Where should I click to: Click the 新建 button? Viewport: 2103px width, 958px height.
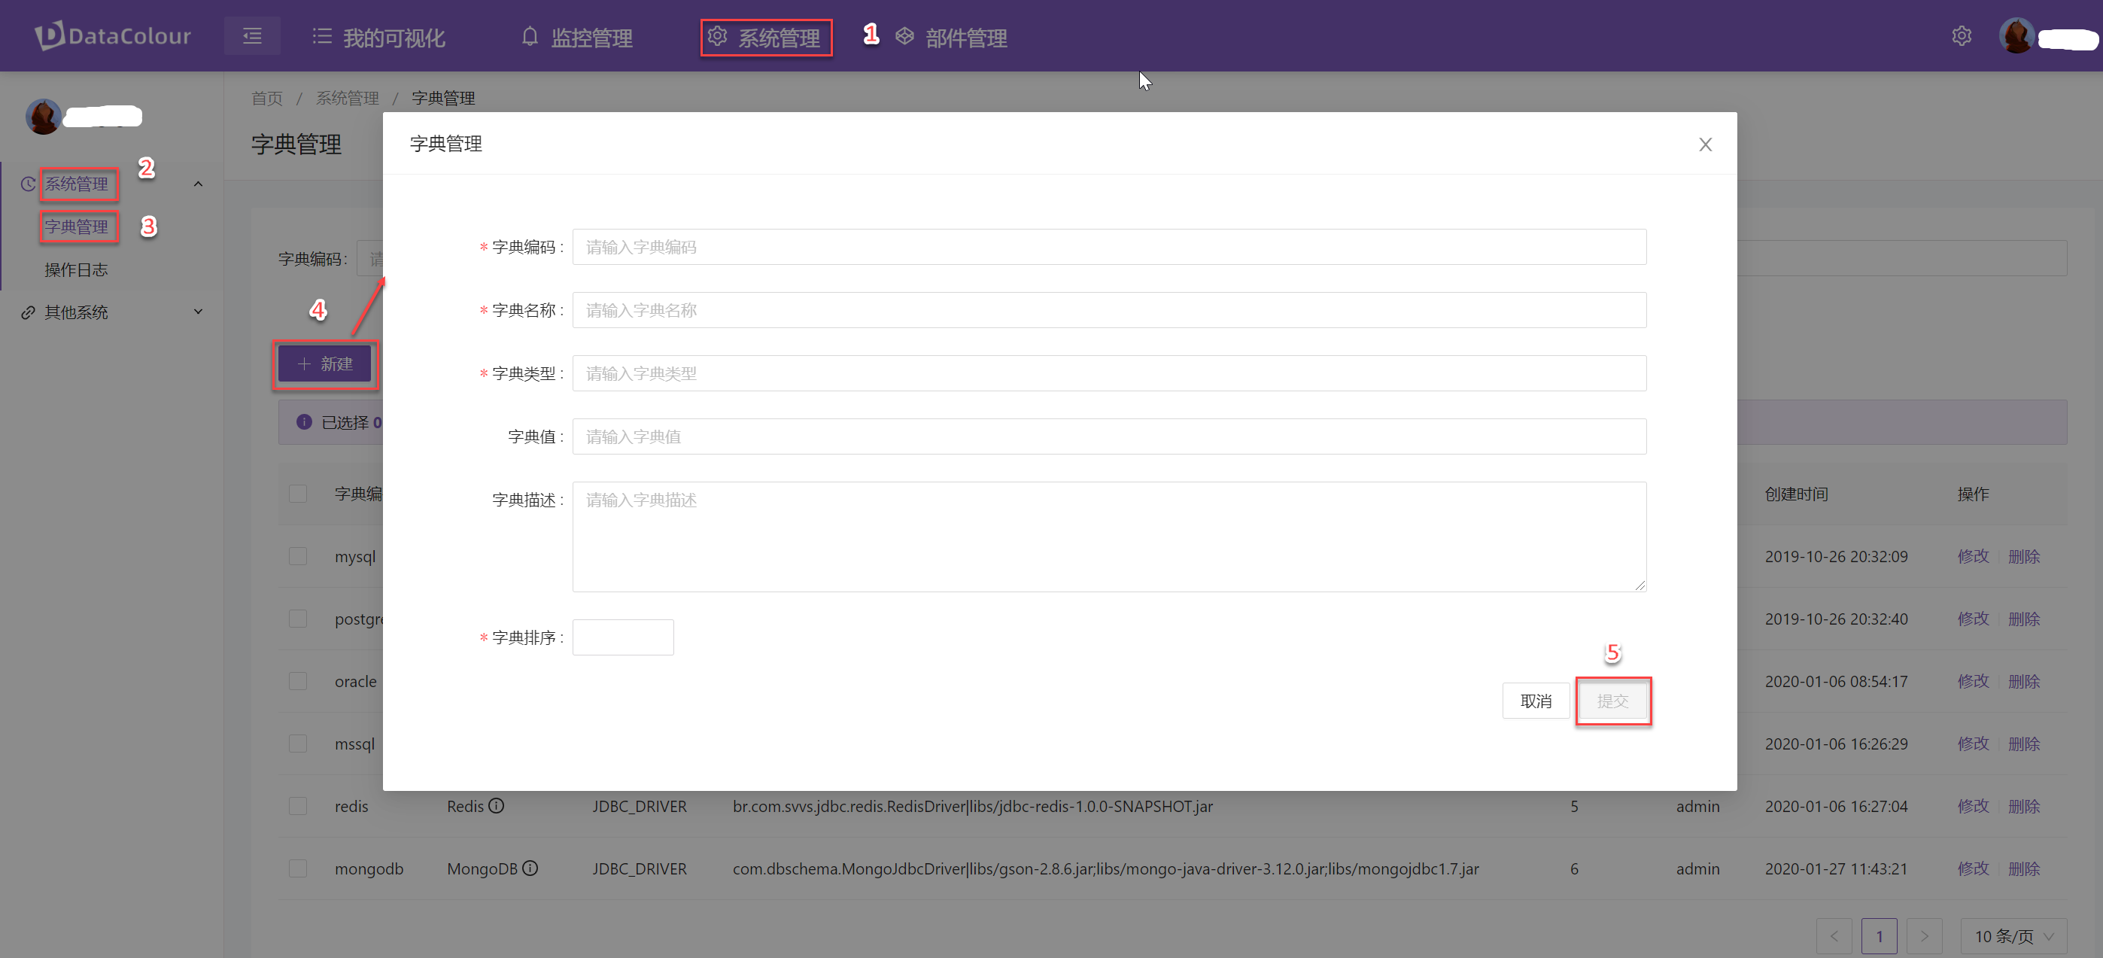pyautogui.click(x=325, y=363)
